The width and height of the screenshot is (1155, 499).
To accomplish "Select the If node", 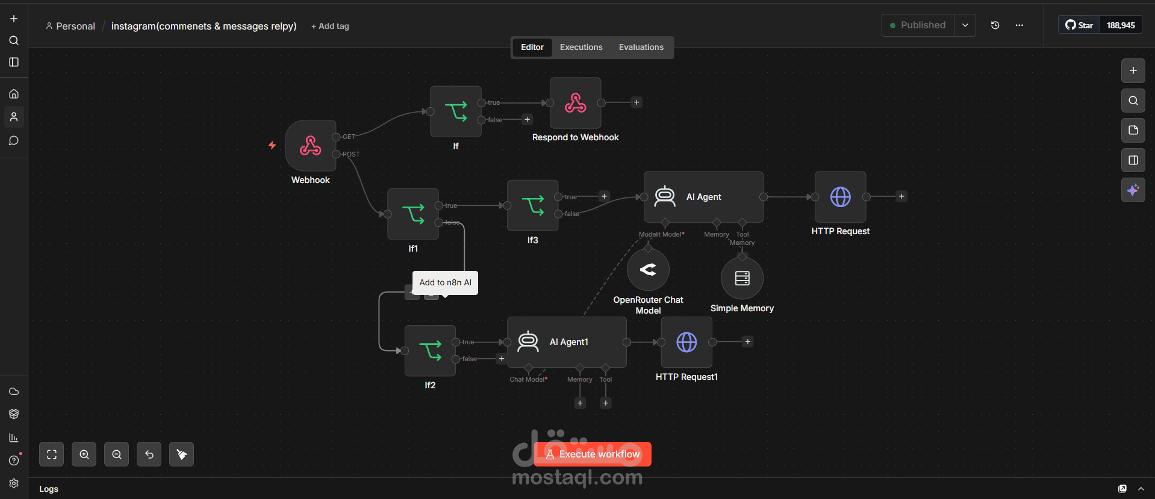I will tap(456, 111).
